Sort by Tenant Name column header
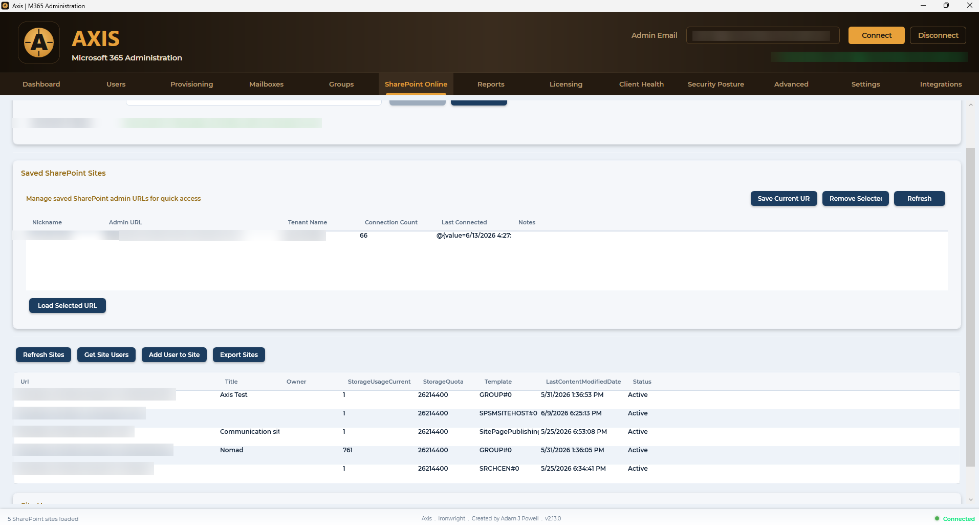This screenshot has width=979, height=525. tap(308, 222)
